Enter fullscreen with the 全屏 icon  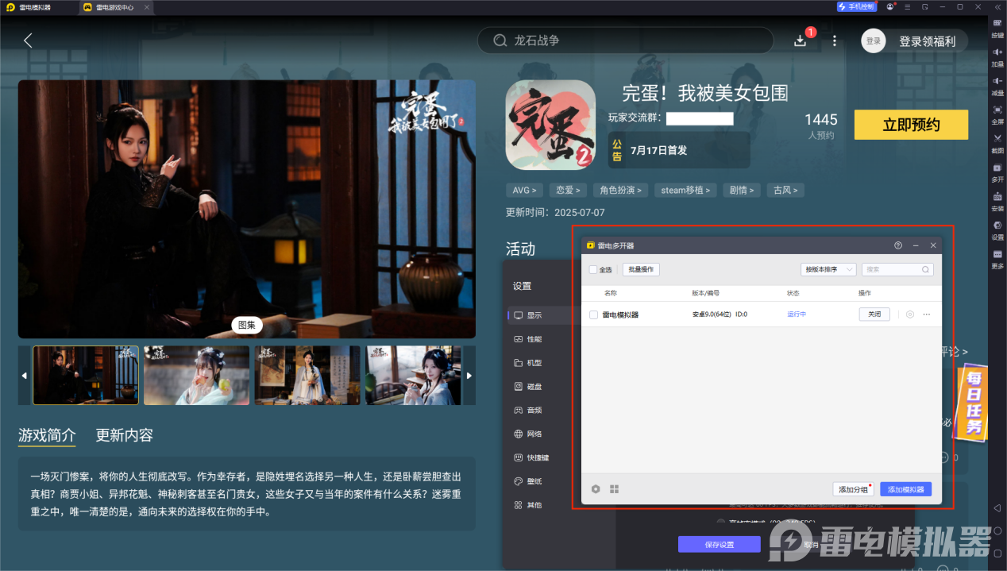997,110
